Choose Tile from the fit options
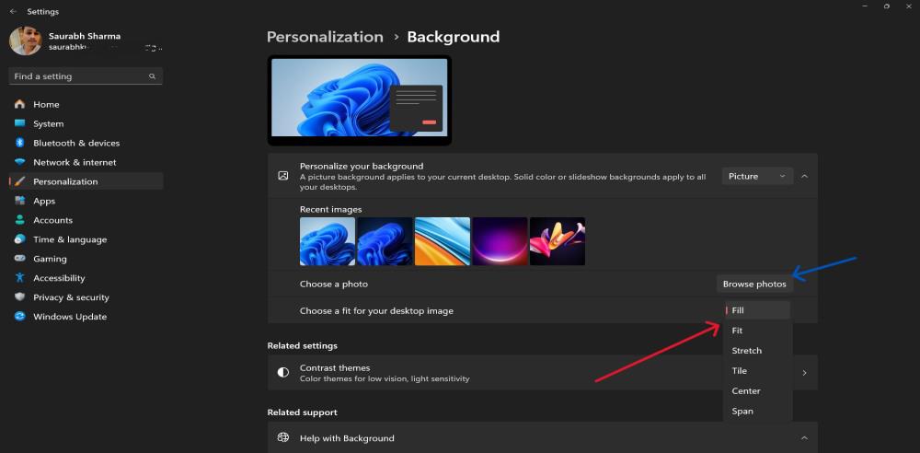The height and width of the screenshot is (453, 920). tap(757, 371)
